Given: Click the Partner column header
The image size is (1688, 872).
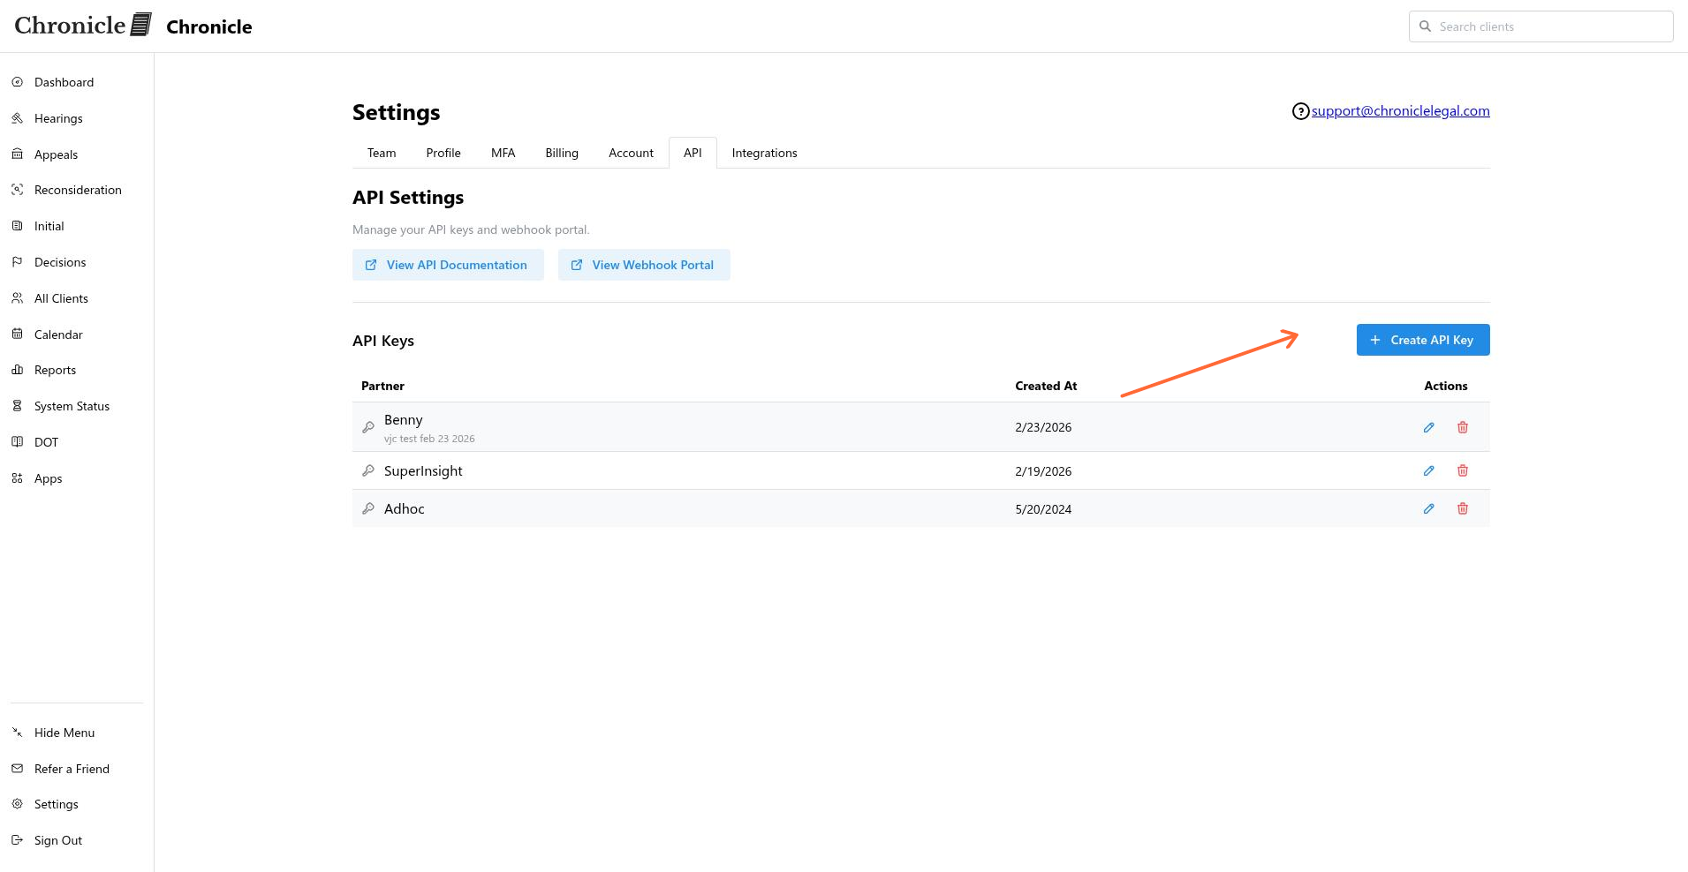Looking at the screenshot, I should point(382,386).
